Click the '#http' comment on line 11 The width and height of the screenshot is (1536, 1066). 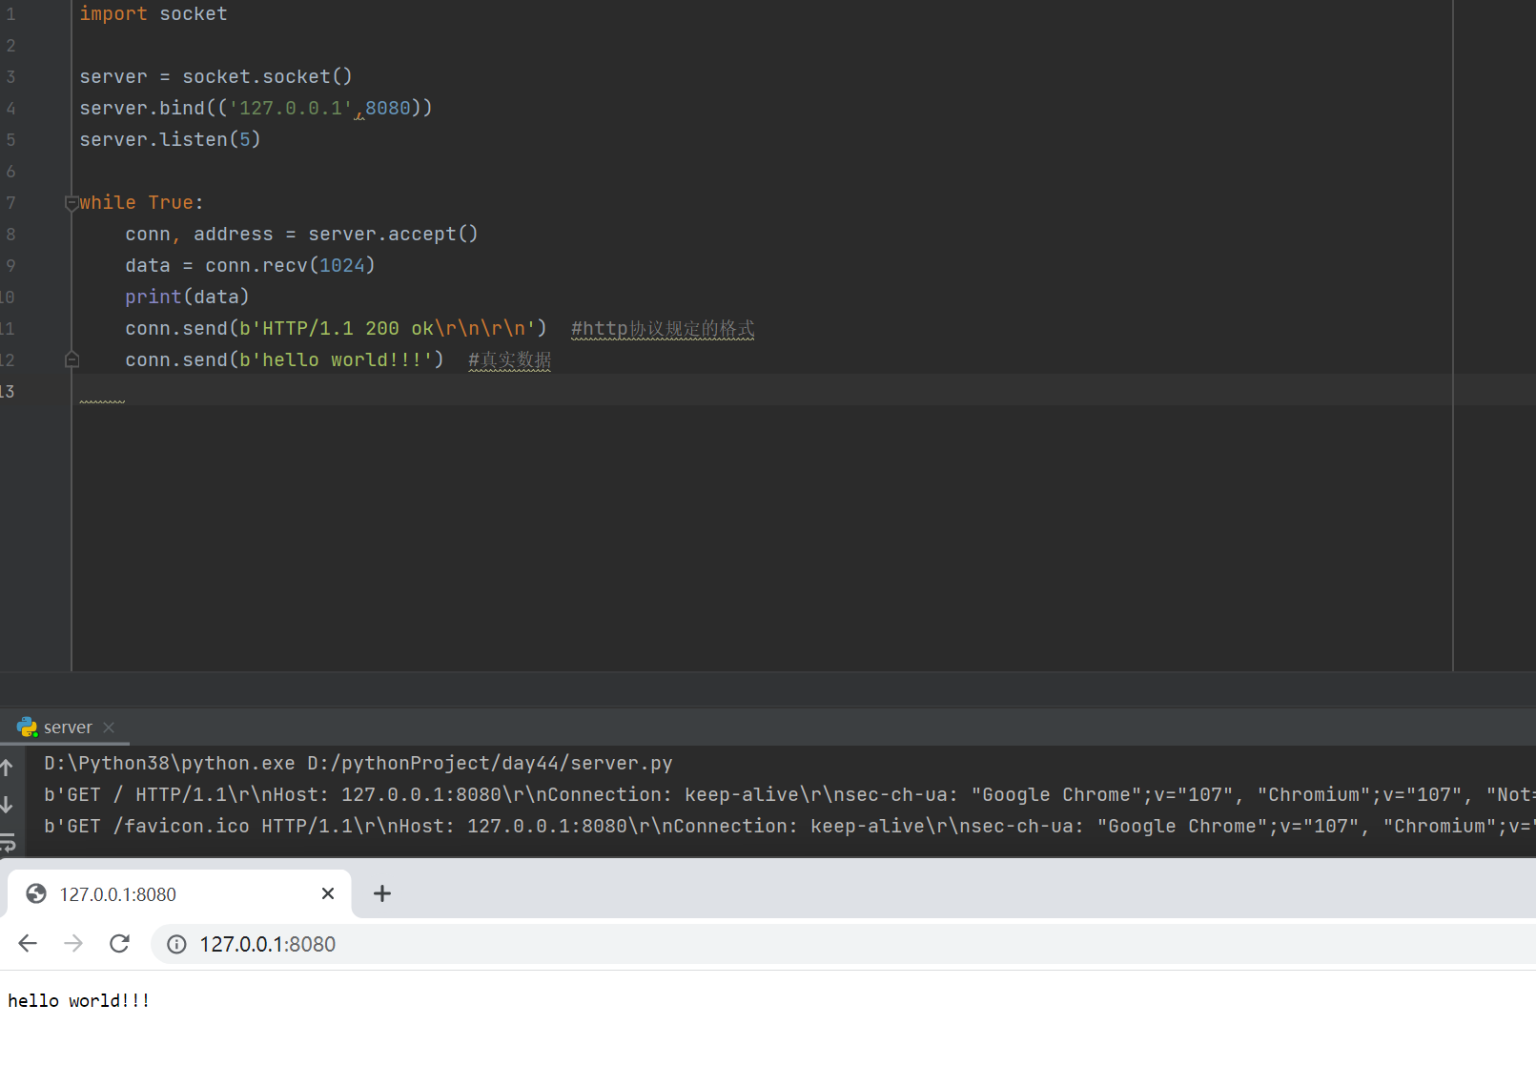click(x=663, y=329)
